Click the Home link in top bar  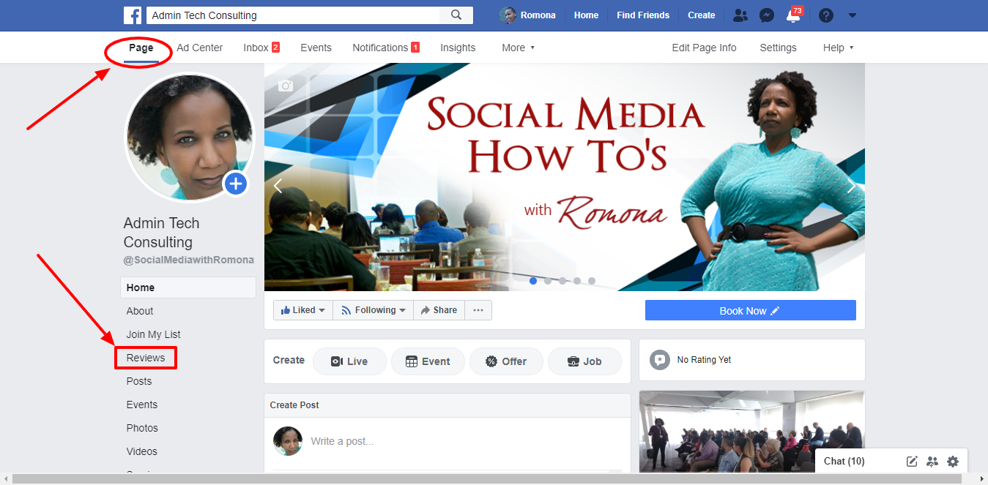coord(586,15)
